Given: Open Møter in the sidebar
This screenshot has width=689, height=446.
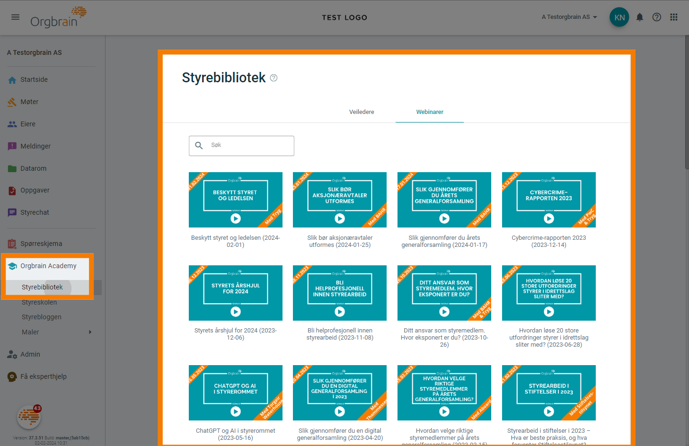Looking at the screenshot, I should click(x=29, y=102).
